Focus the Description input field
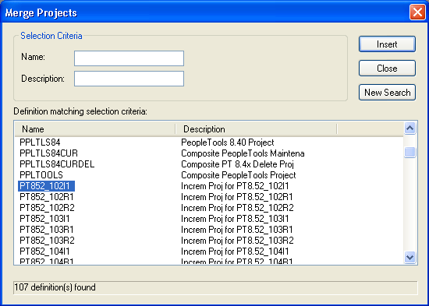 point(129,79)
